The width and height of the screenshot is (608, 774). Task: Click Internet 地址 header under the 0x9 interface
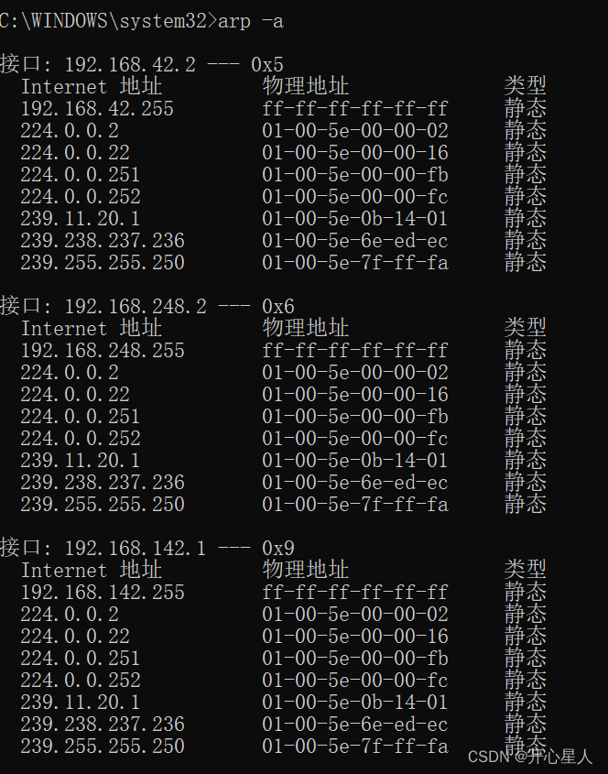(92, 571)
